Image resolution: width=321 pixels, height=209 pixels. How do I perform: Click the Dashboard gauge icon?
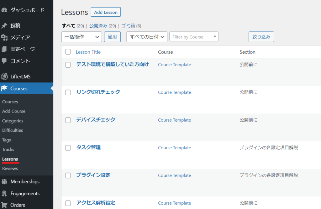tap(4, 10)
